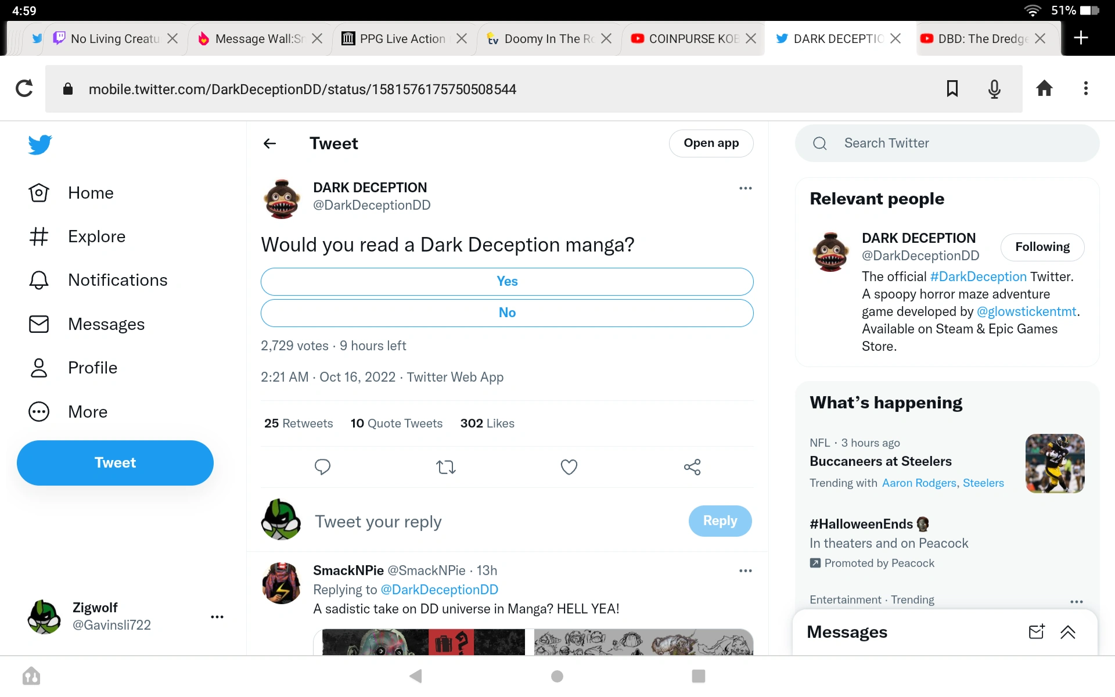Screen dimensions: 1115x697
Task: Click the Search Twitter field
Action: pyautogui.click(x=947, y=143)
